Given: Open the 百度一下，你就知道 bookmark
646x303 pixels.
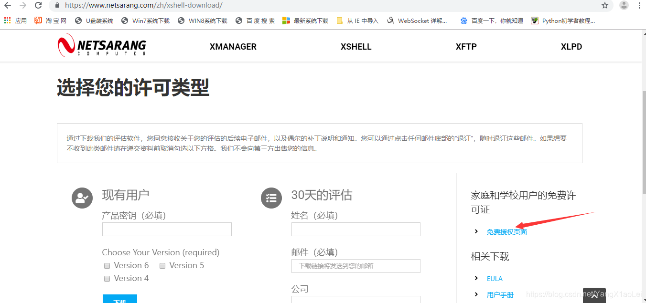Looking at the screenshot, I should click(491, 21).
